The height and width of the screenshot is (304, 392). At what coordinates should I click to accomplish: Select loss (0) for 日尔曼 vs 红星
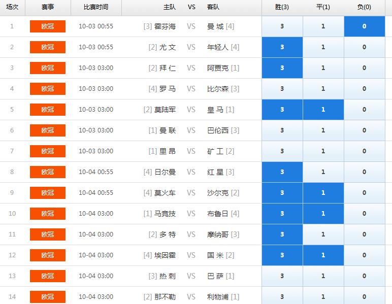tap(365, 172)
